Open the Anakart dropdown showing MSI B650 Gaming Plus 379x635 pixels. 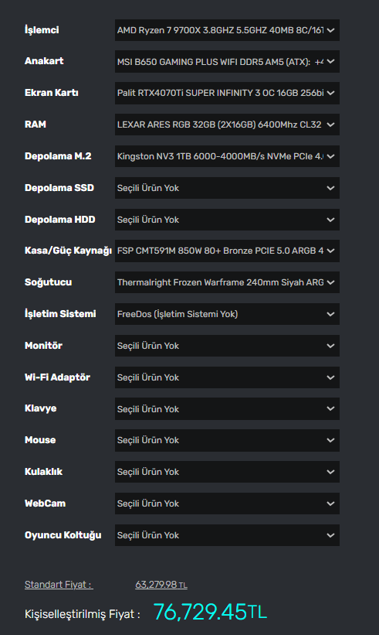point(227,62)
